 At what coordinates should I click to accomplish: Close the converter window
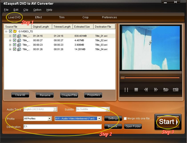coord(175,2)
